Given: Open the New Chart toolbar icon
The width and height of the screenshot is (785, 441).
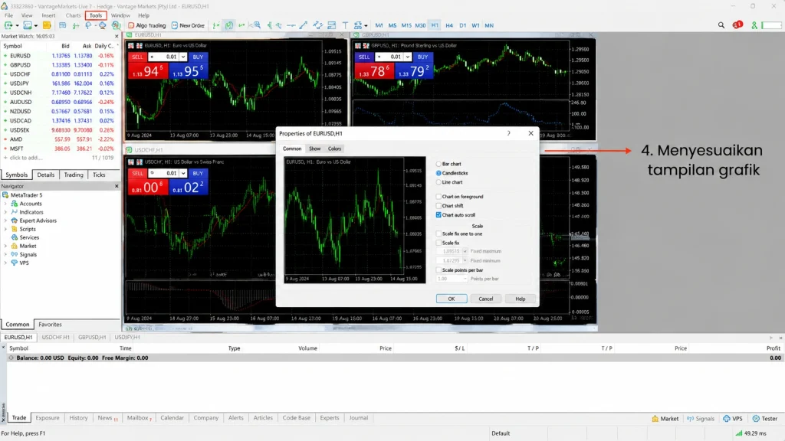Looking at the screenshot, I should [8, 25].
